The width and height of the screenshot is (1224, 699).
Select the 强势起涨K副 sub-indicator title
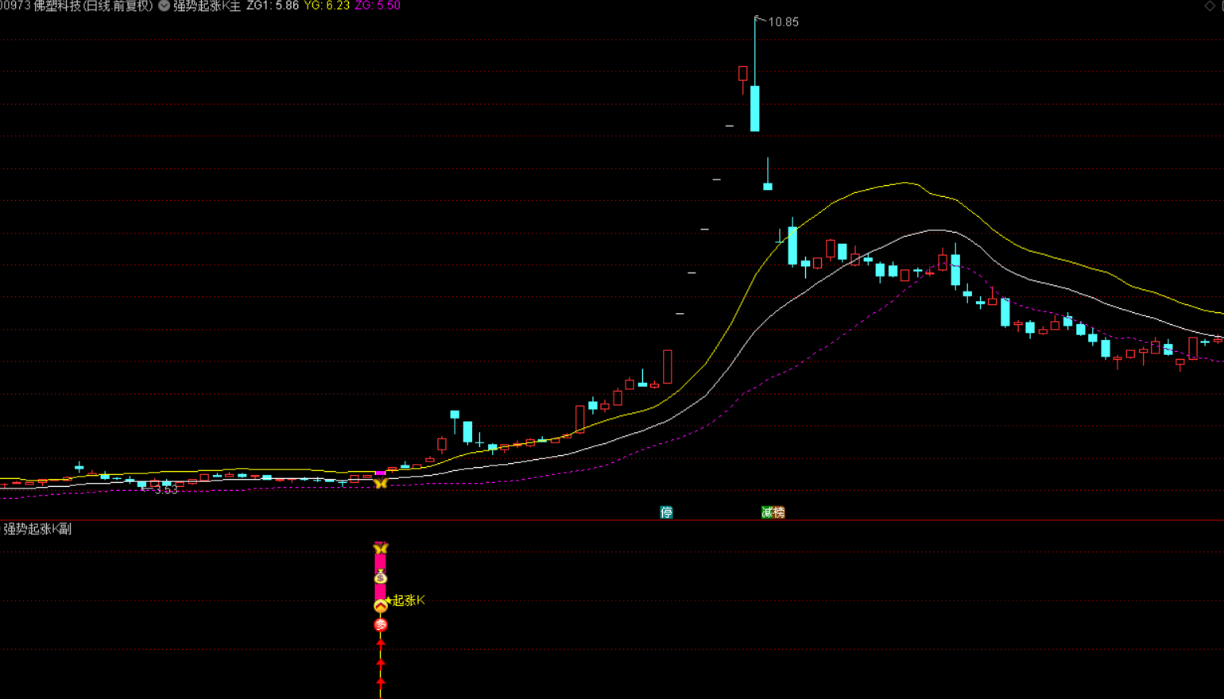pos(37,529)
